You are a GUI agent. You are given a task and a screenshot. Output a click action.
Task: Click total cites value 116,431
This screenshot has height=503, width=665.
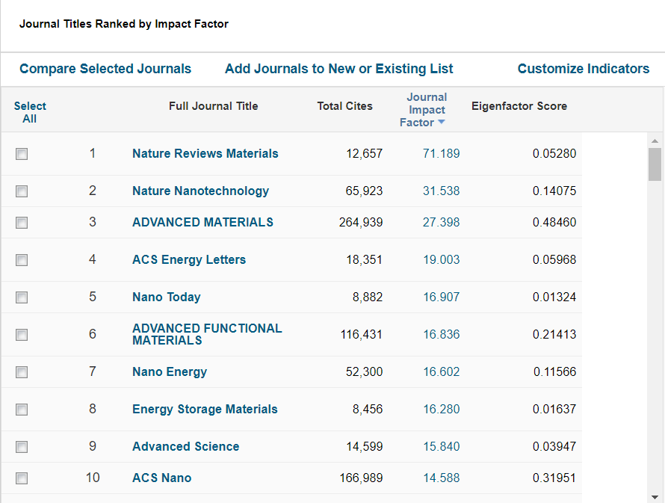tap(361, 334)
